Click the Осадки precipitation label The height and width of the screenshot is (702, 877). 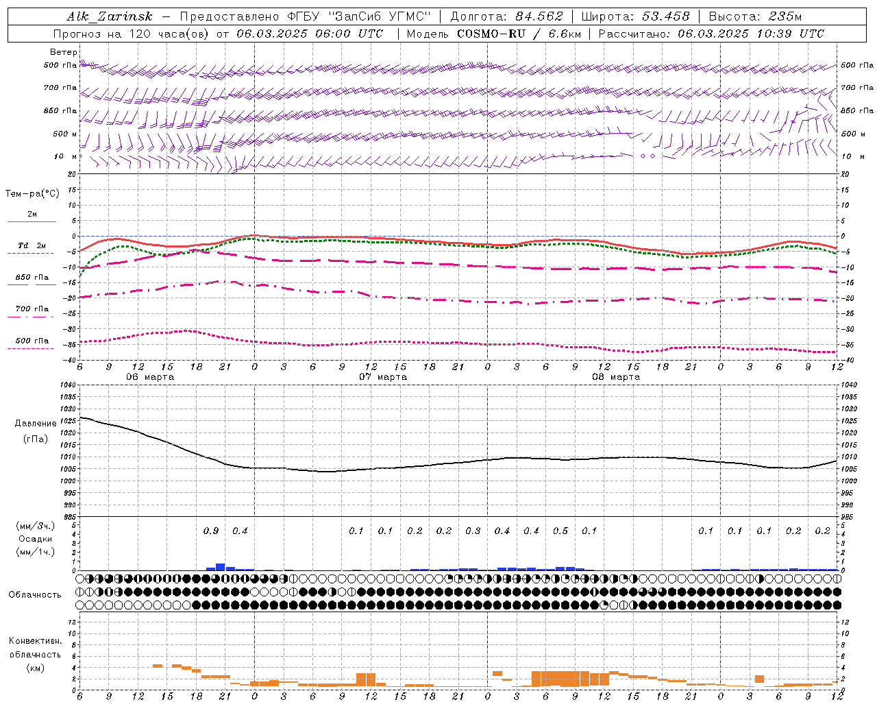point(36,540)
